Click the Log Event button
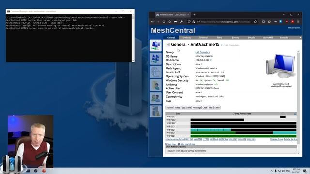Image resolution: width=310 pixels, height=174 pixels. (x=186, y=108)
